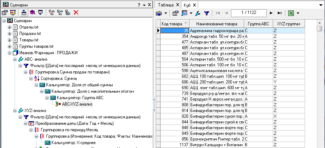Click the purple graduation cap icon
The width and height of the screenshot is (325, 148).
32,12
